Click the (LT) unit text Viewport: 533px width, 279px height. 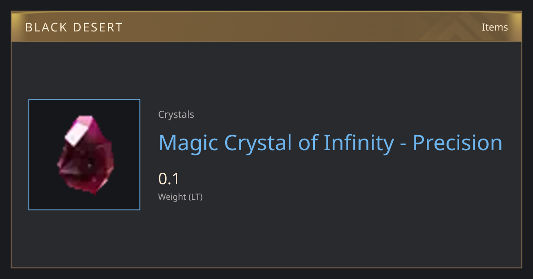(x=196, y=197)
